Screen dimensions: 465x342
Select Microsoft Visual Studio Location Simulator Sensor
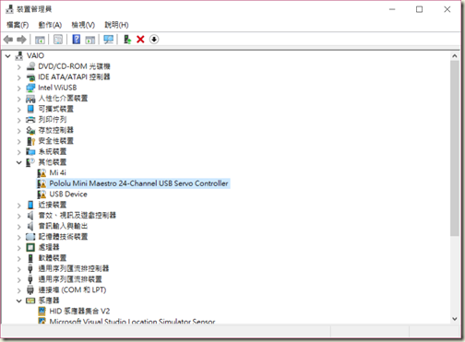[x=132, y=322]
